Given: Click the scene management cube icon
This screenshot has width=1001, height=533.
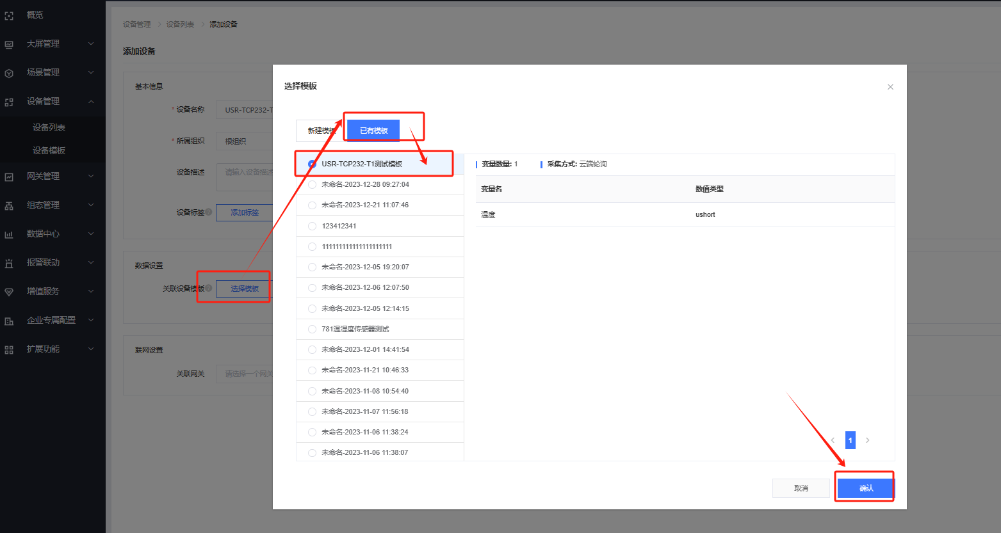Looking at the screenshot, I should [x=9, y=73].
